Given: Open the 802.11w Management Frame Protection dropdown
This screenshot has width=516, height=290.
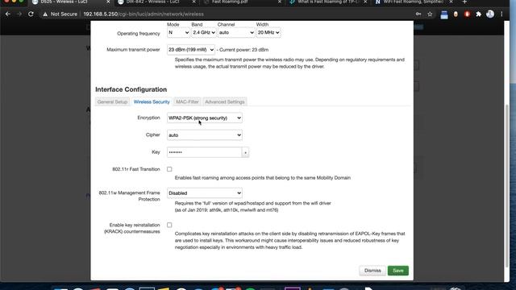Looking at the screenshot, I should [x=205, y=193].
